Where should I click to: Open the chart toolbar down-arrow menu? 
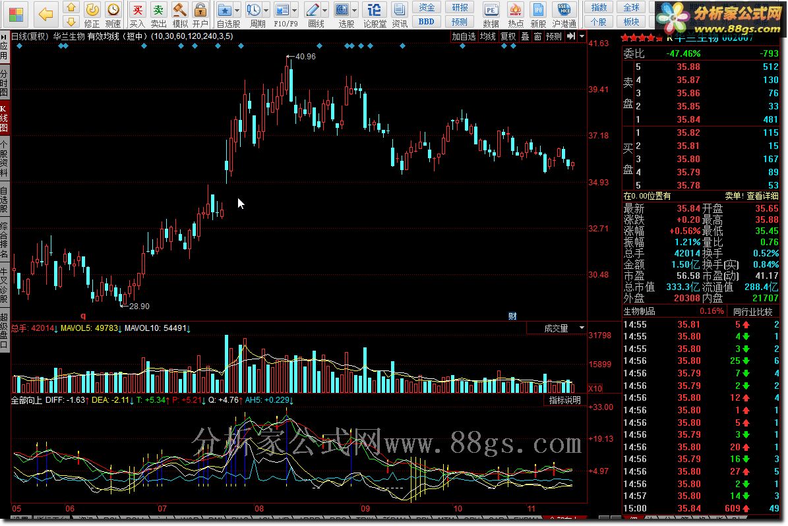pyautogui.click(x=582, y=36)
